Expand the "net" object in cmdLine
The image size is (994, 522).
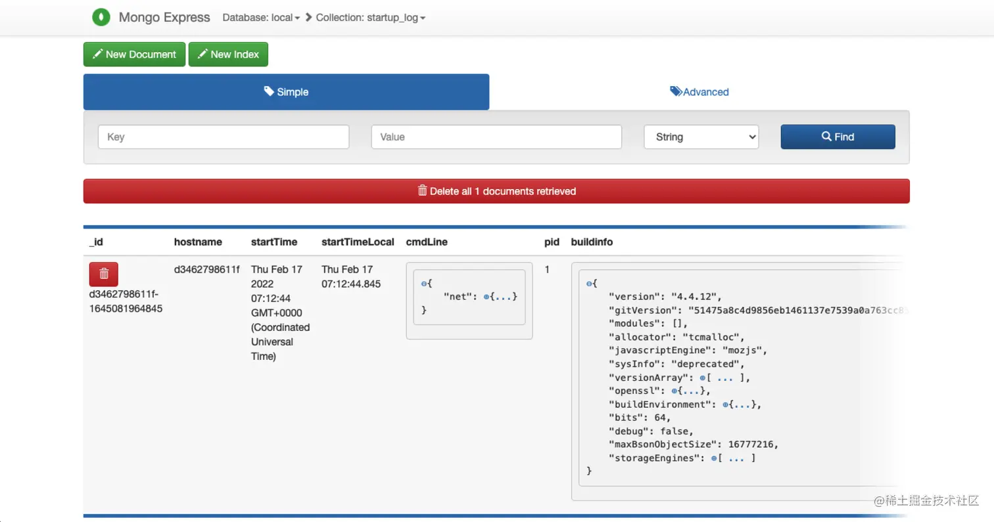(x=487, y=297)
